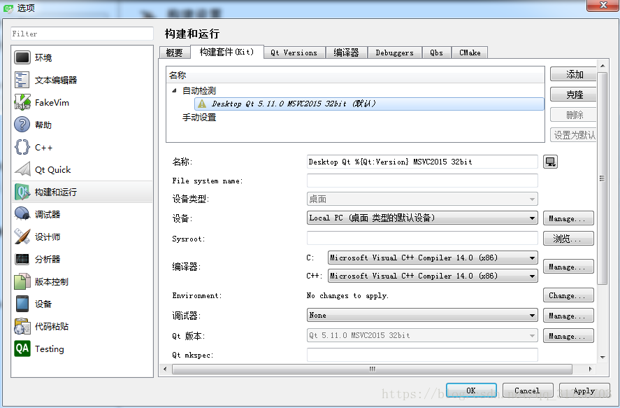Click the Filter search field
This screenshot has width=620, height=408.
tap(82, 34)
